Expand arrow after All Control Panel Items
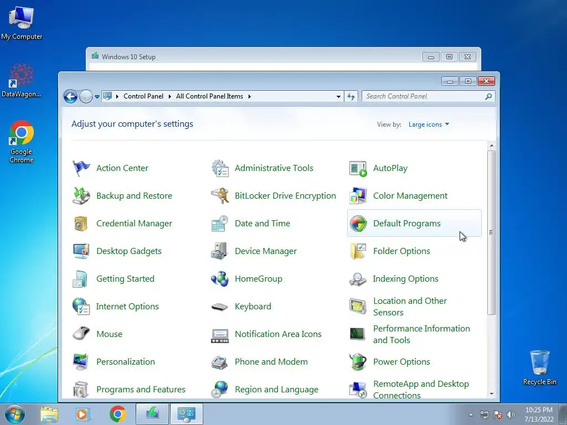The image size is (567, 425). (x=250, y=96)
